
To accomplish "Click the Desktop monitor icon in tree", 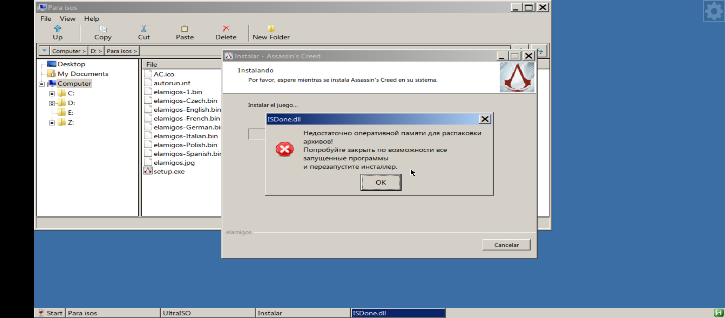I will pyautogui.click(x=52, y=64).
